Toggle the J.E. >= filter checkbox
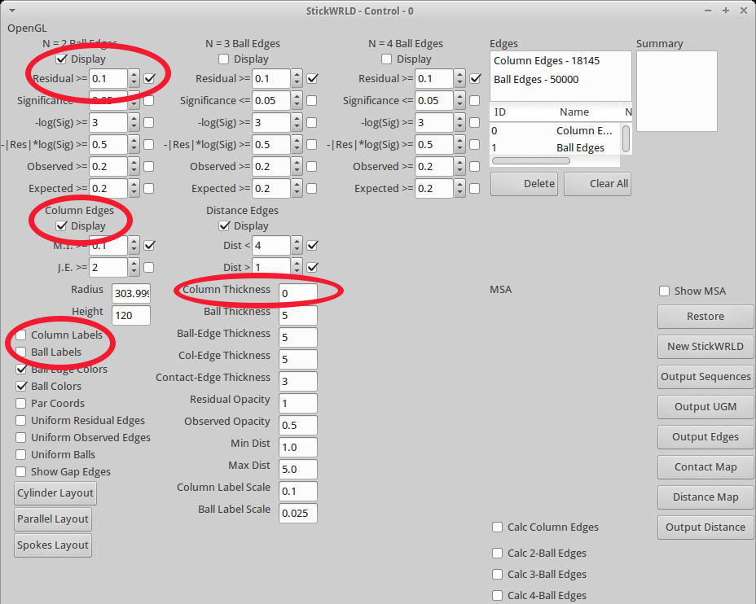Screen dimensions: 756x604 click(x=149, y=267)
